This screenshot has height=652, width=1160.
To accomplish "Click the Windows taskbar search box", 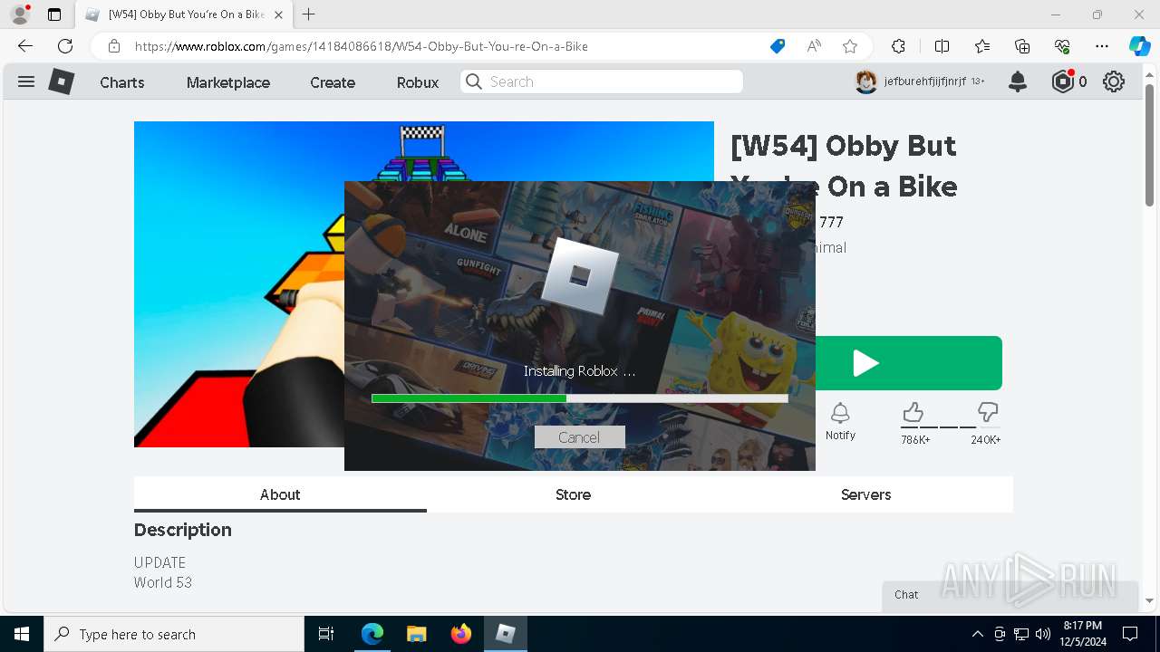I will (x=174, y=634).
